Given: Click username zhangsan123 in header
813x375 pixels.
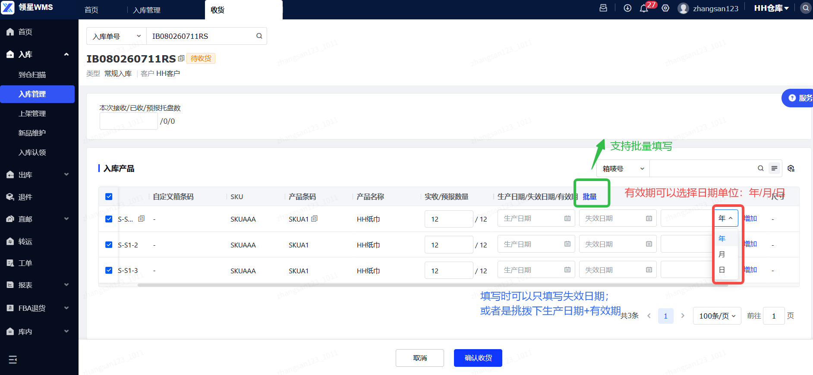Looking at the screenshot, I should point(715,9).
